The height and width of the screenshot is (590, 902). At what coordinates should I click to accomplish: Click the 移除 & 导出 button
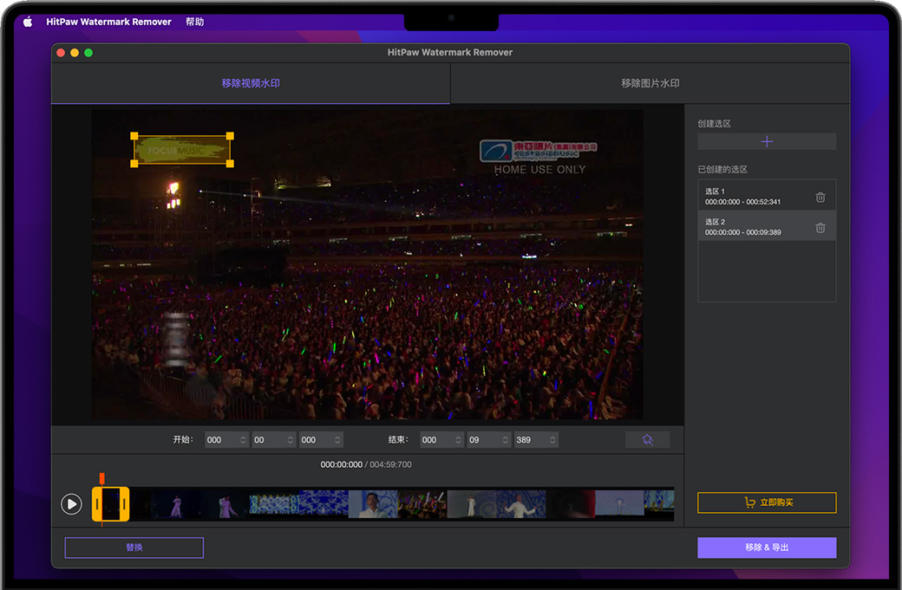tap(767, 548)
